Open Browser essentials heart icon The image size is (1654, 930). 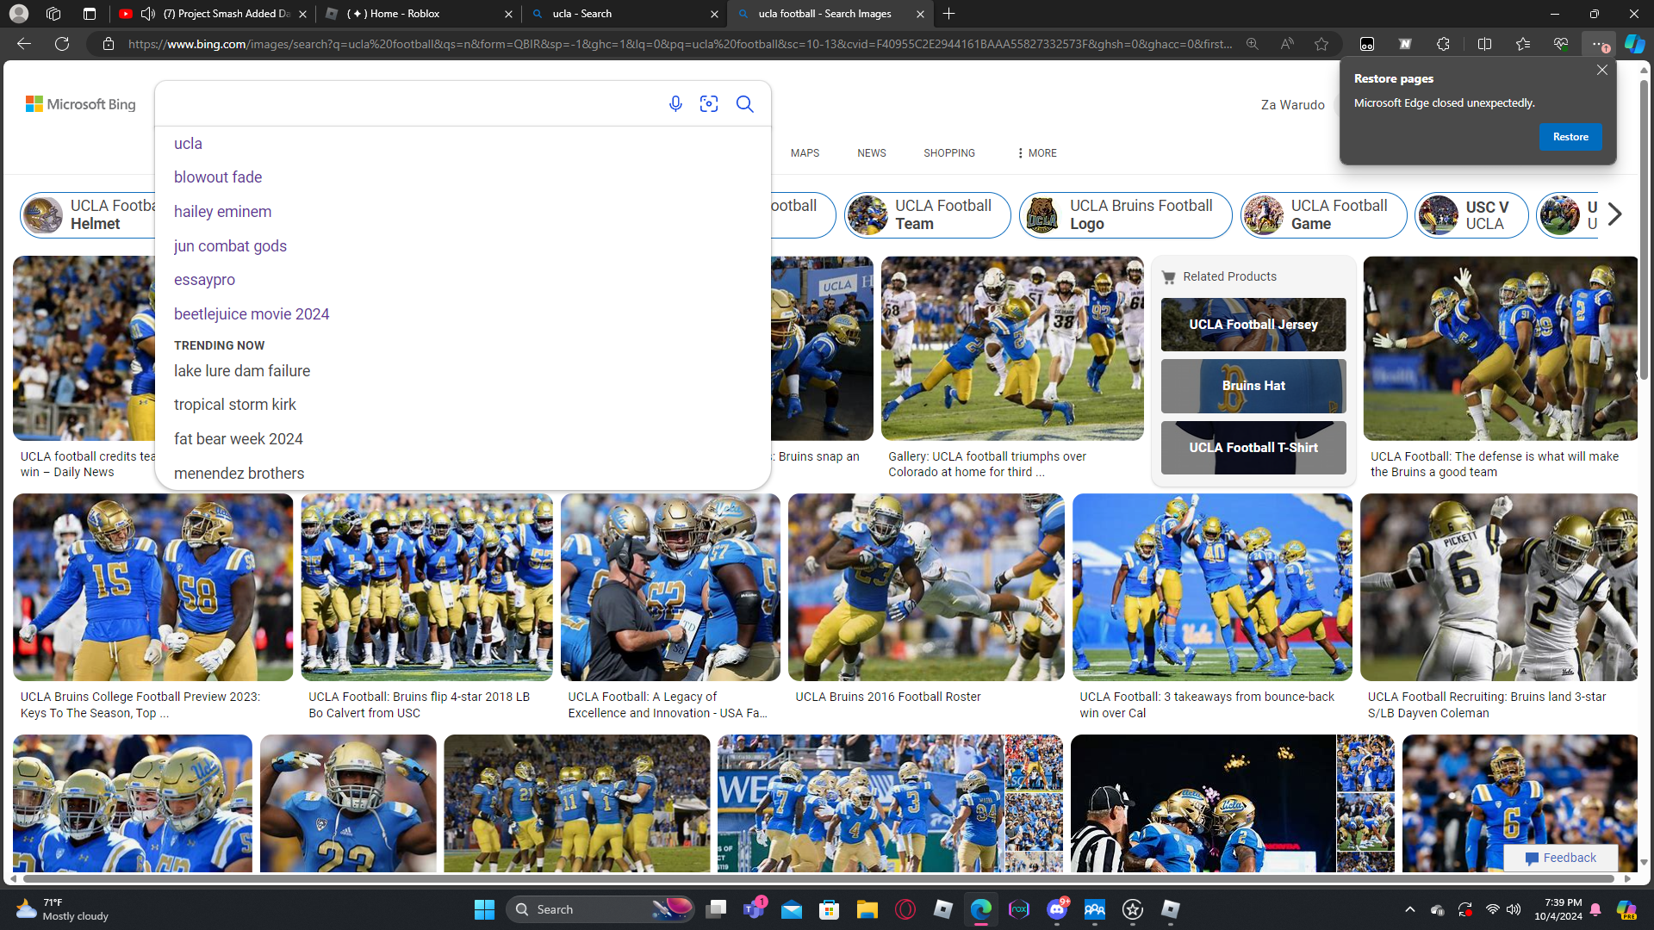[x=1560, y=44]
